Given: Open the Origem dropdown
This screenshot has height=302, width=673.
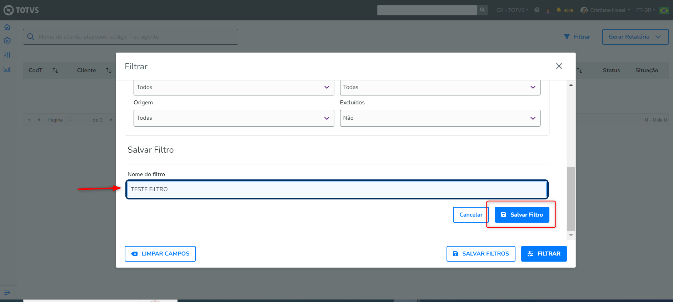Looking at the screenshot, I should 234,118.
